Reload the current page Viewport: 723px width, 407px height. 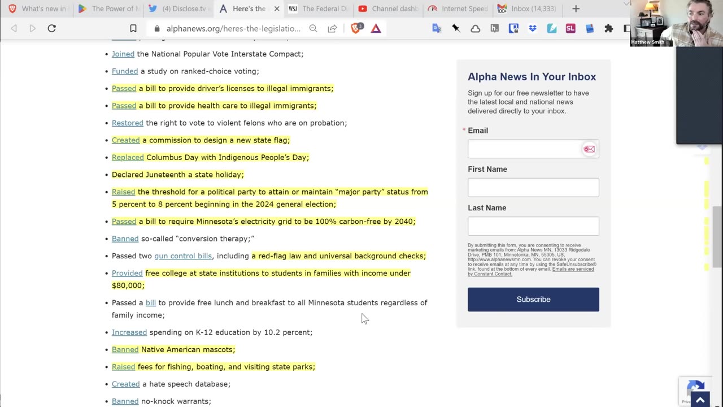pyautogui.click(x=51, y=28)
